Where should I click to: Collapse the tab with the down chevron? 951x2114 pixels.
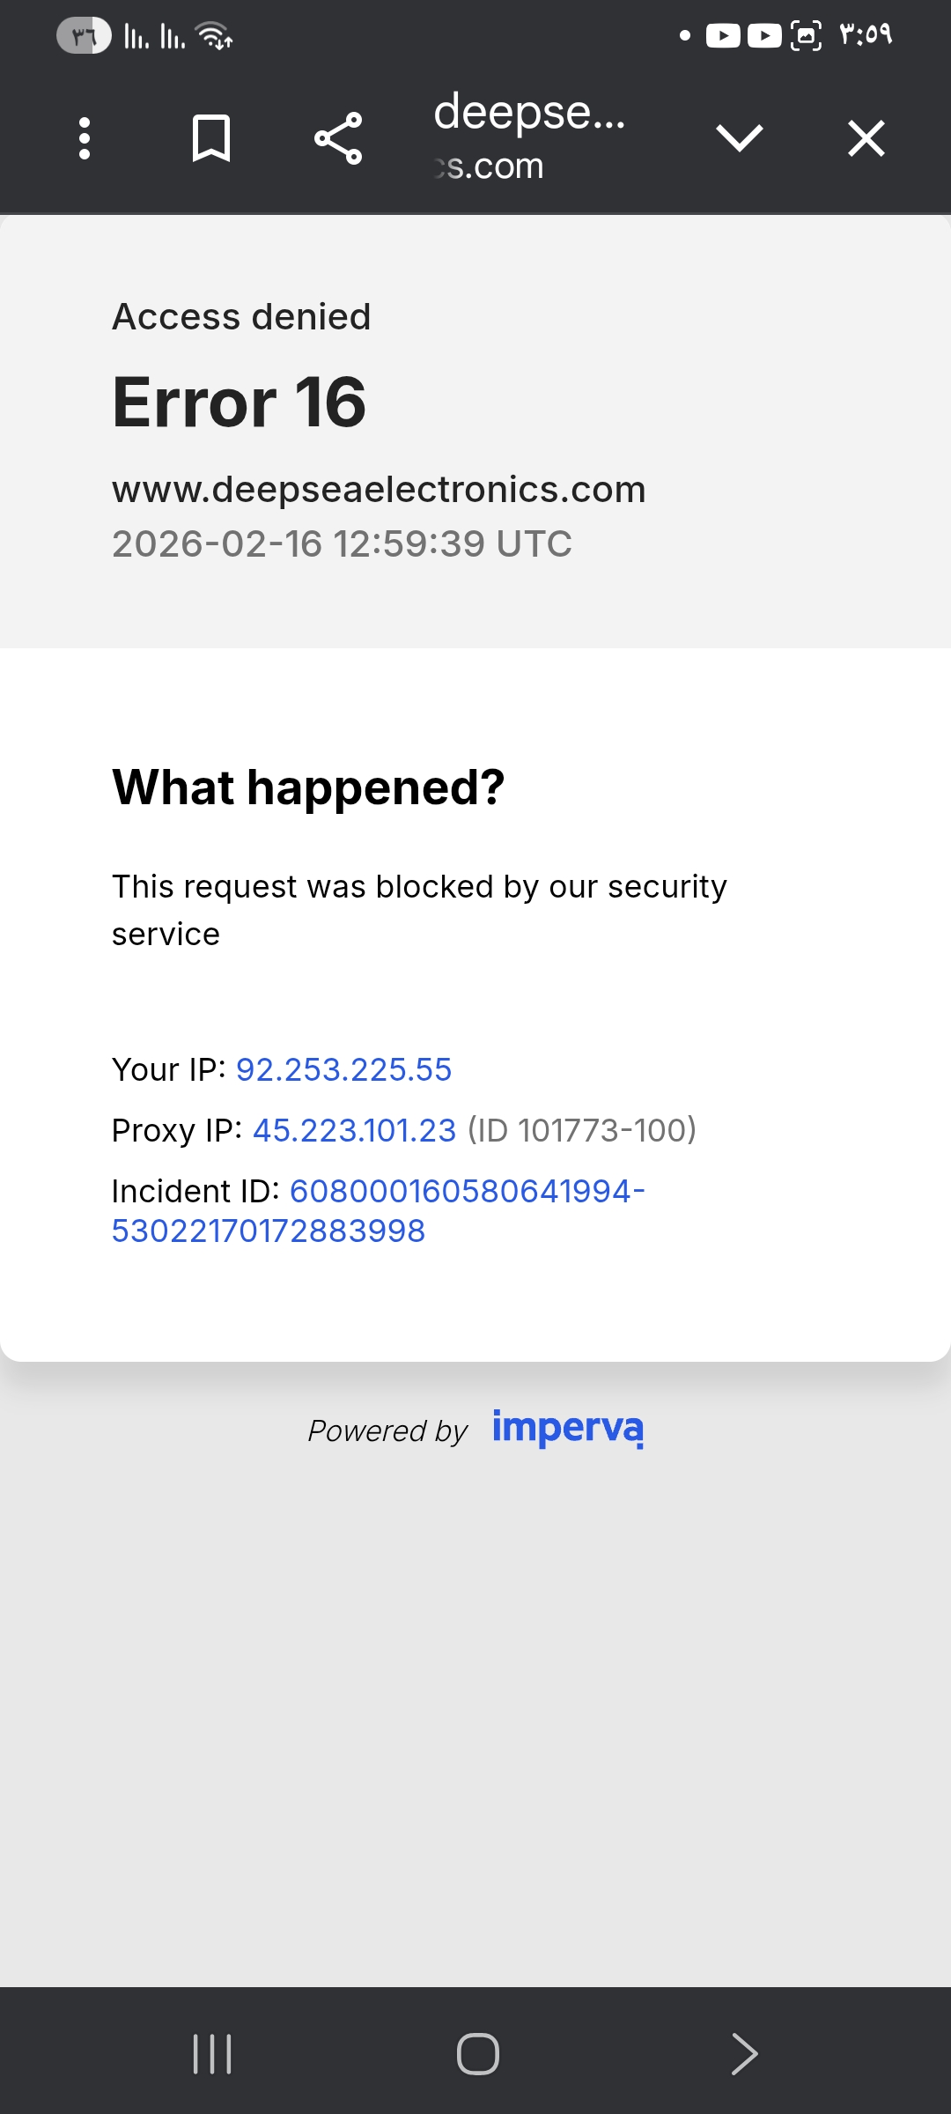pos(739,138)
